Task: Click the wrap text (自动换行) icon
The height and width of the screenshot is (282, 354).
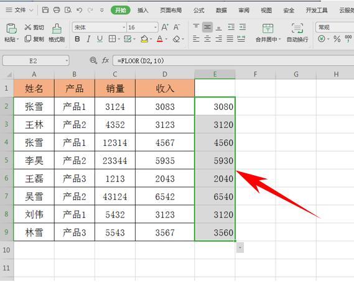Action: [x=297, y=33]
